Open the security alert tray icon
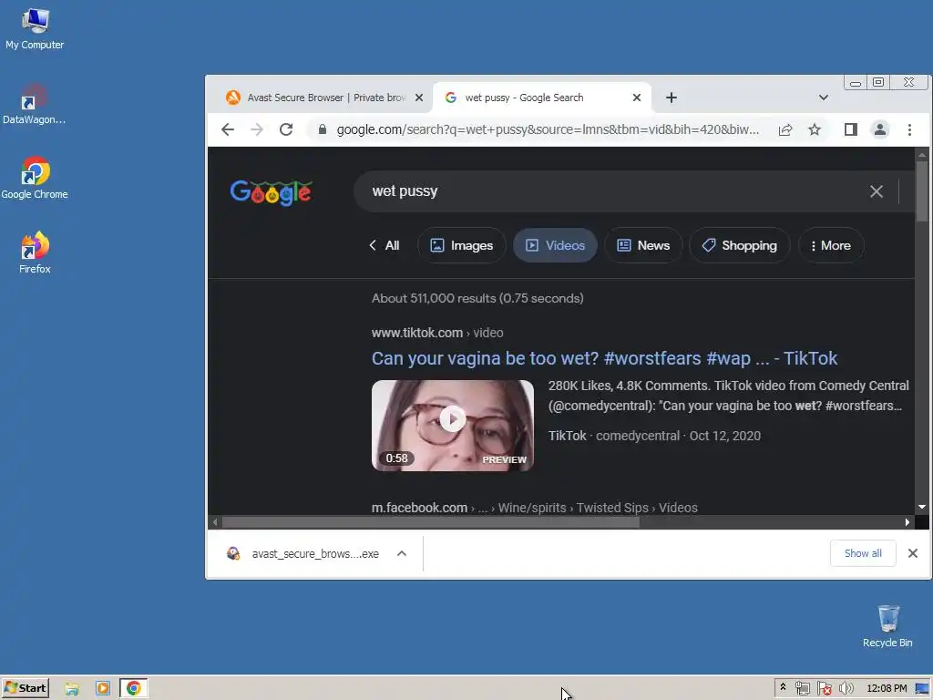The width and height of the screenshot is (933, 700). tap(824, 689)
